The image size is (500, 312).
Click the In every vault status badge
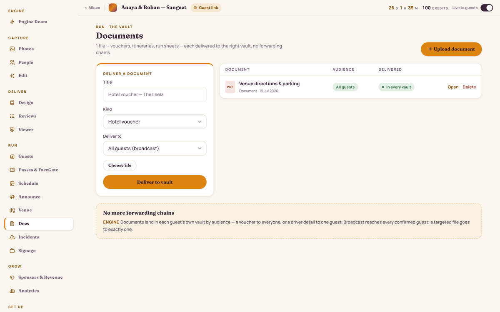[396, 87]
